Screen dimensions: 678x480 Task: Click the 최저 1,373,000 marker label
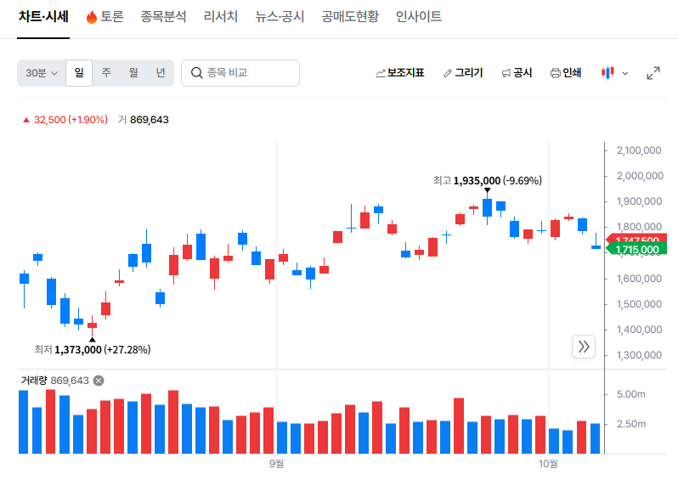pyautogui.click(x=93, y=349)
